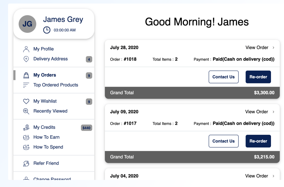Click the My Wishlist heart icon
Viewport: 284px width, 187px height.
26,101
